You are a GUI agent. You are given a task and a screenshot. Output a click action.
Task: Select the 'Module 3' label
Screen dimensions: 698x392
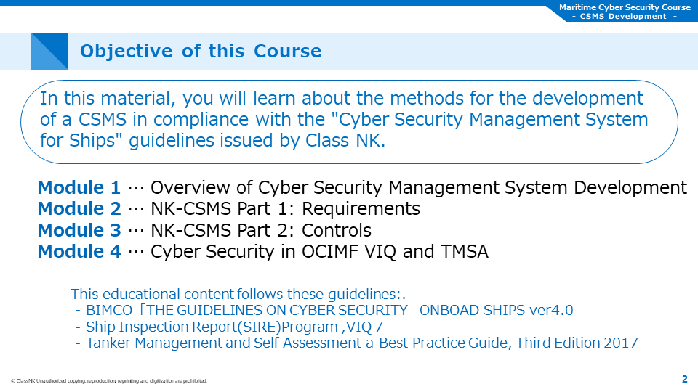[79, 231]
